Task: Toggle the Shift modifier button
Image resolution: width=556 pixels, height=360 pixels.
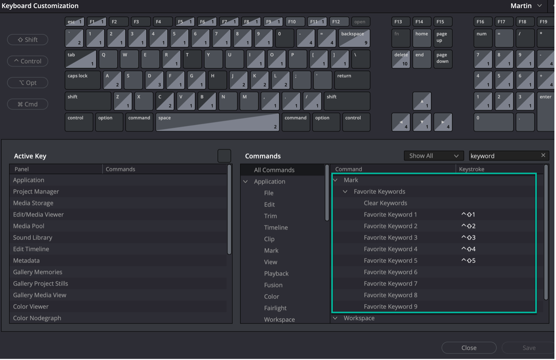Action: [28, 40]
